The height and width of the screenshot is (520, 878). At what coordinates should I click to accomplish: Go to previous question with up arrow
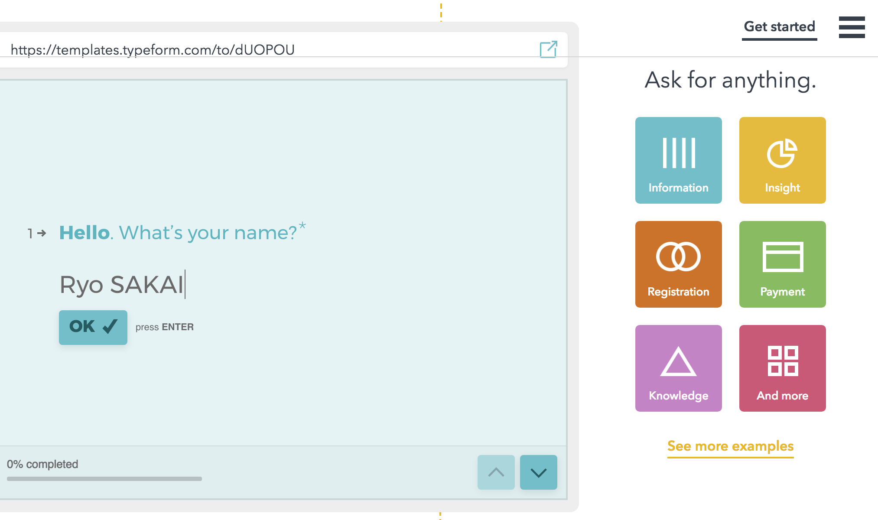[x=496, y=472]
